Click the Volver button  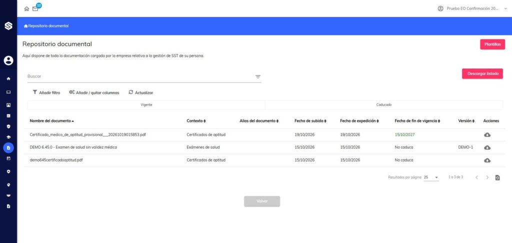coord(262,201)
